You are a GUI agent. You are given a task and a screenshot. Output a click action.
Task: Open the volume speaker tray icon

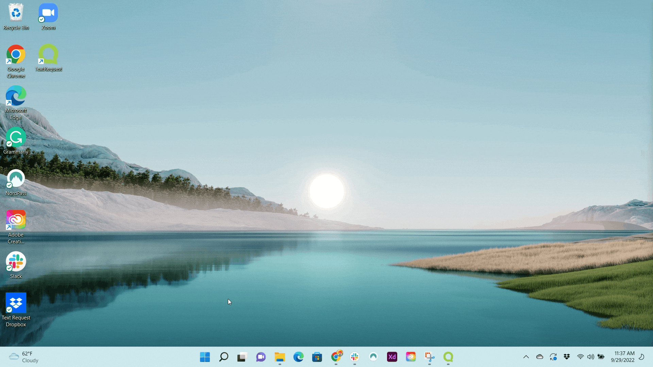click(591, 357)
